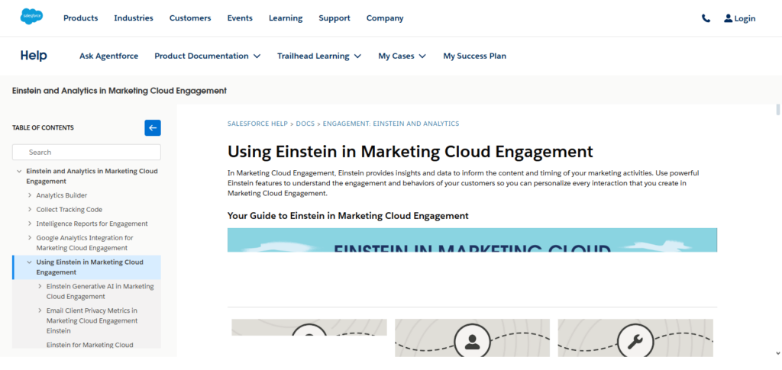Image resolution: width=782 pixels, height=370 pixels.
Task: Click 'Einstein and Analytics in Marketing Cloud Engagement' header
Action: click(119, 91)
